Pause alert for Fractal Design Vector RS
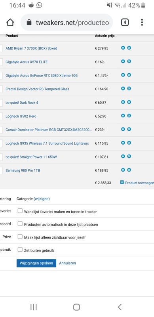Image resolution: width=154 pixels, height=317 pixels. (x=123, y=88)
